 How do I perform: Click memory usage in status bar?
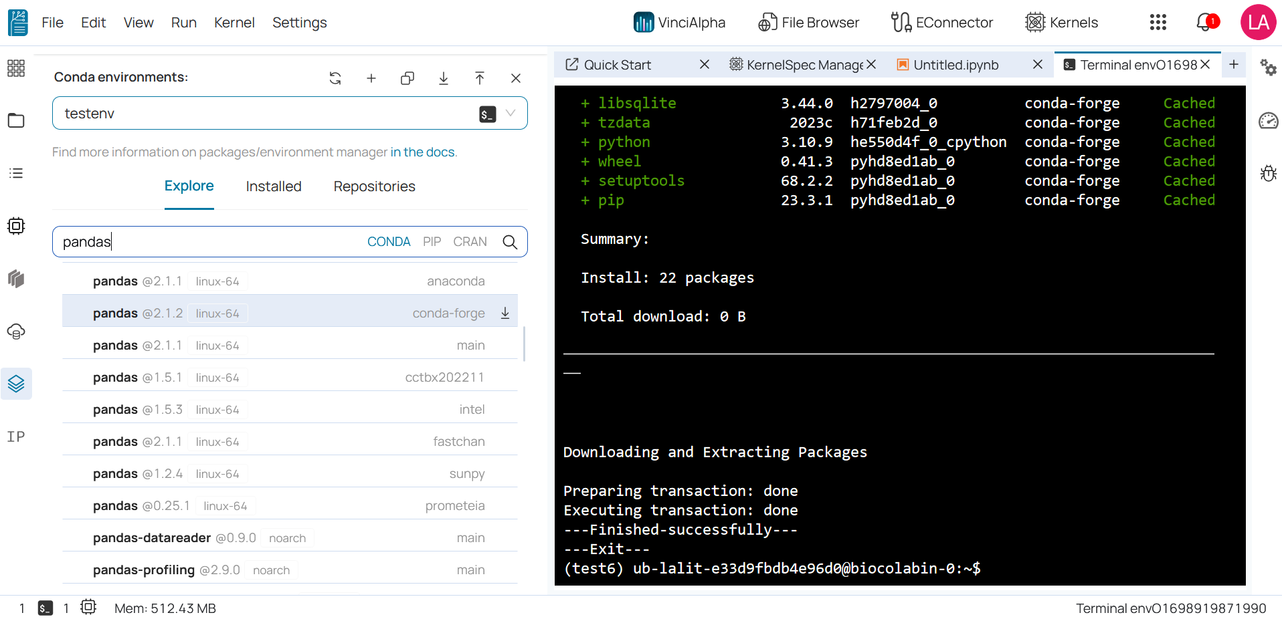click(165, 608)
